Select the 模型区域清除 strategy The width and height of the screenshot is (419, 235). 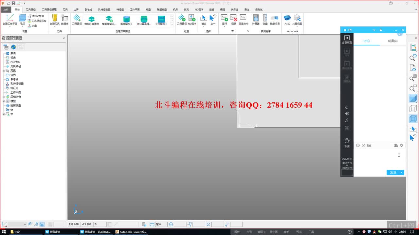tap(92, 20)
